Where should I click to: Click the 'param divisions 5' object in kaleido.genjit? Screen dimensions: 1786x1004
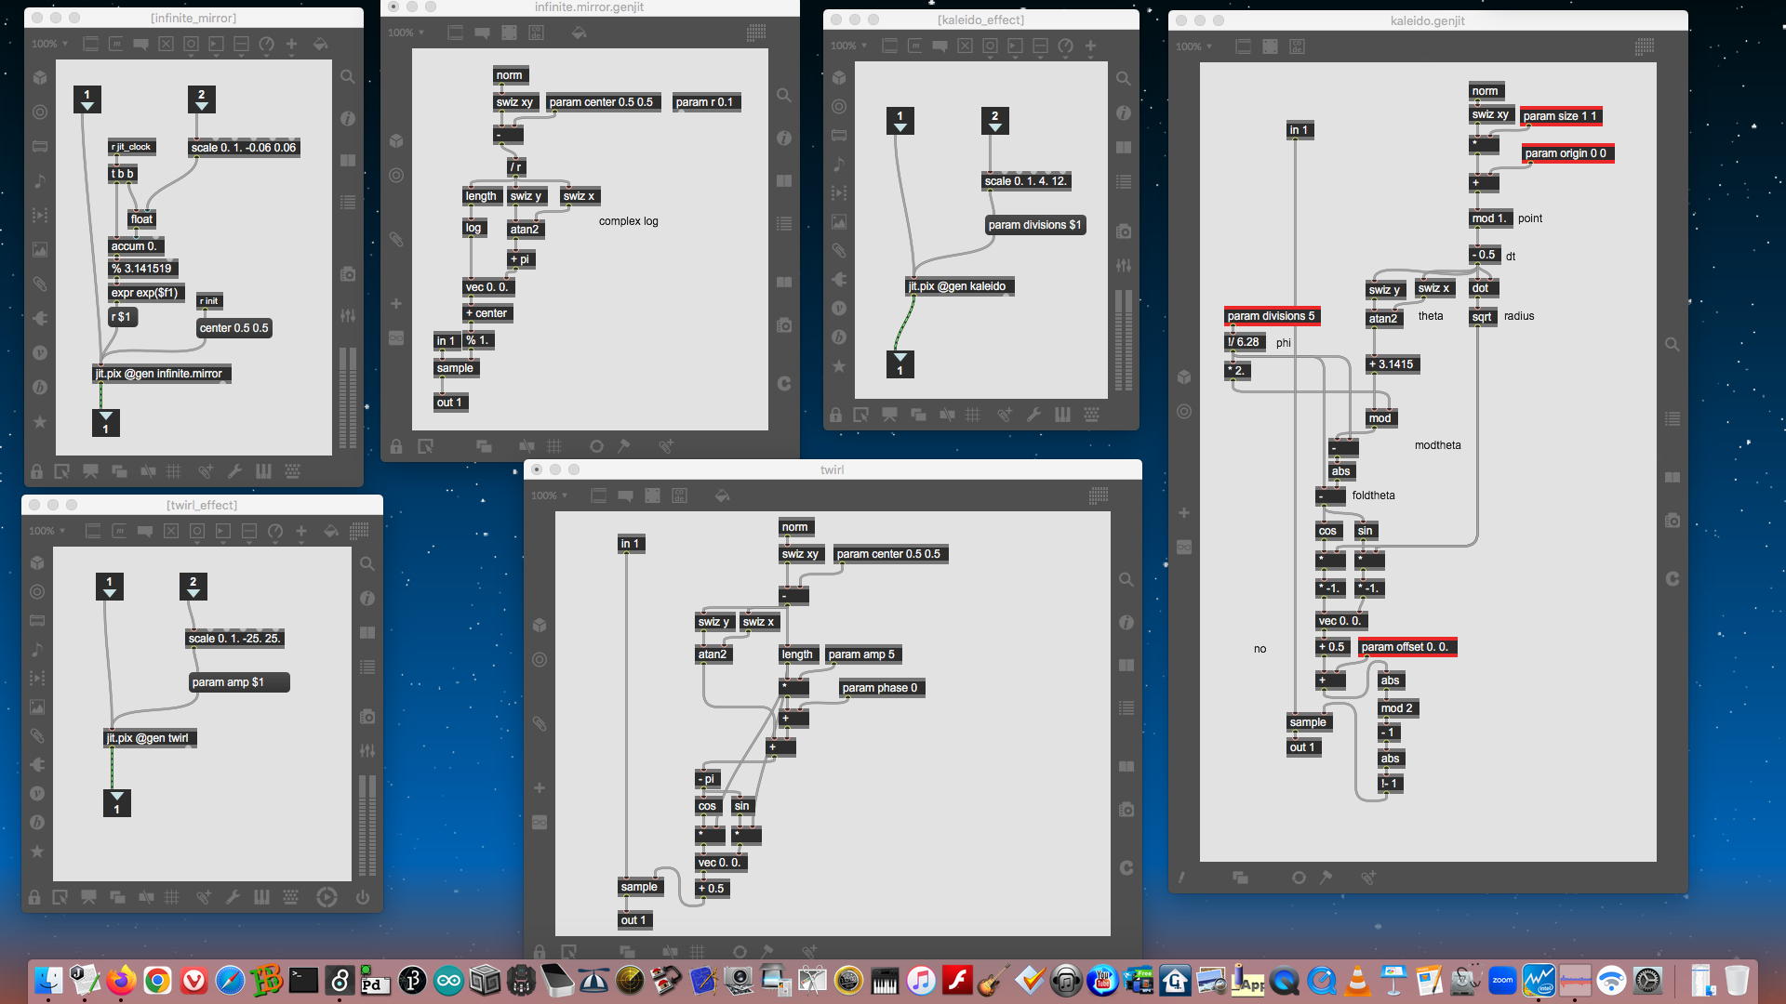pos(1271,316)
